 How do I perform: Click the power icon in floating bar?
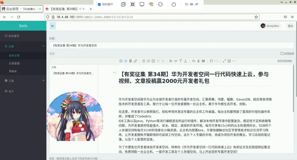pyautogui.click(x=174, y=4)
